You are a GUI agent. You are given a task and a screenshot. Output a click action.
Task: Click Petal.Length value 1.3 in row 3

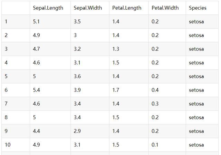click(116, 49)
